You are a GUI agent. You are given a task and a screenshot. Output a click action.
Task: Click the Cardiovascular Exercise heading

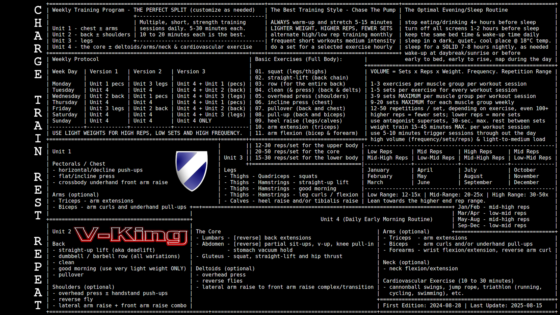pos(448,281)
